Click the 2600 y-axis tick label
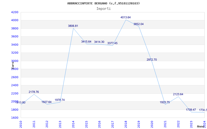Viewport: 207px width, 129px height. click(14, 77)
